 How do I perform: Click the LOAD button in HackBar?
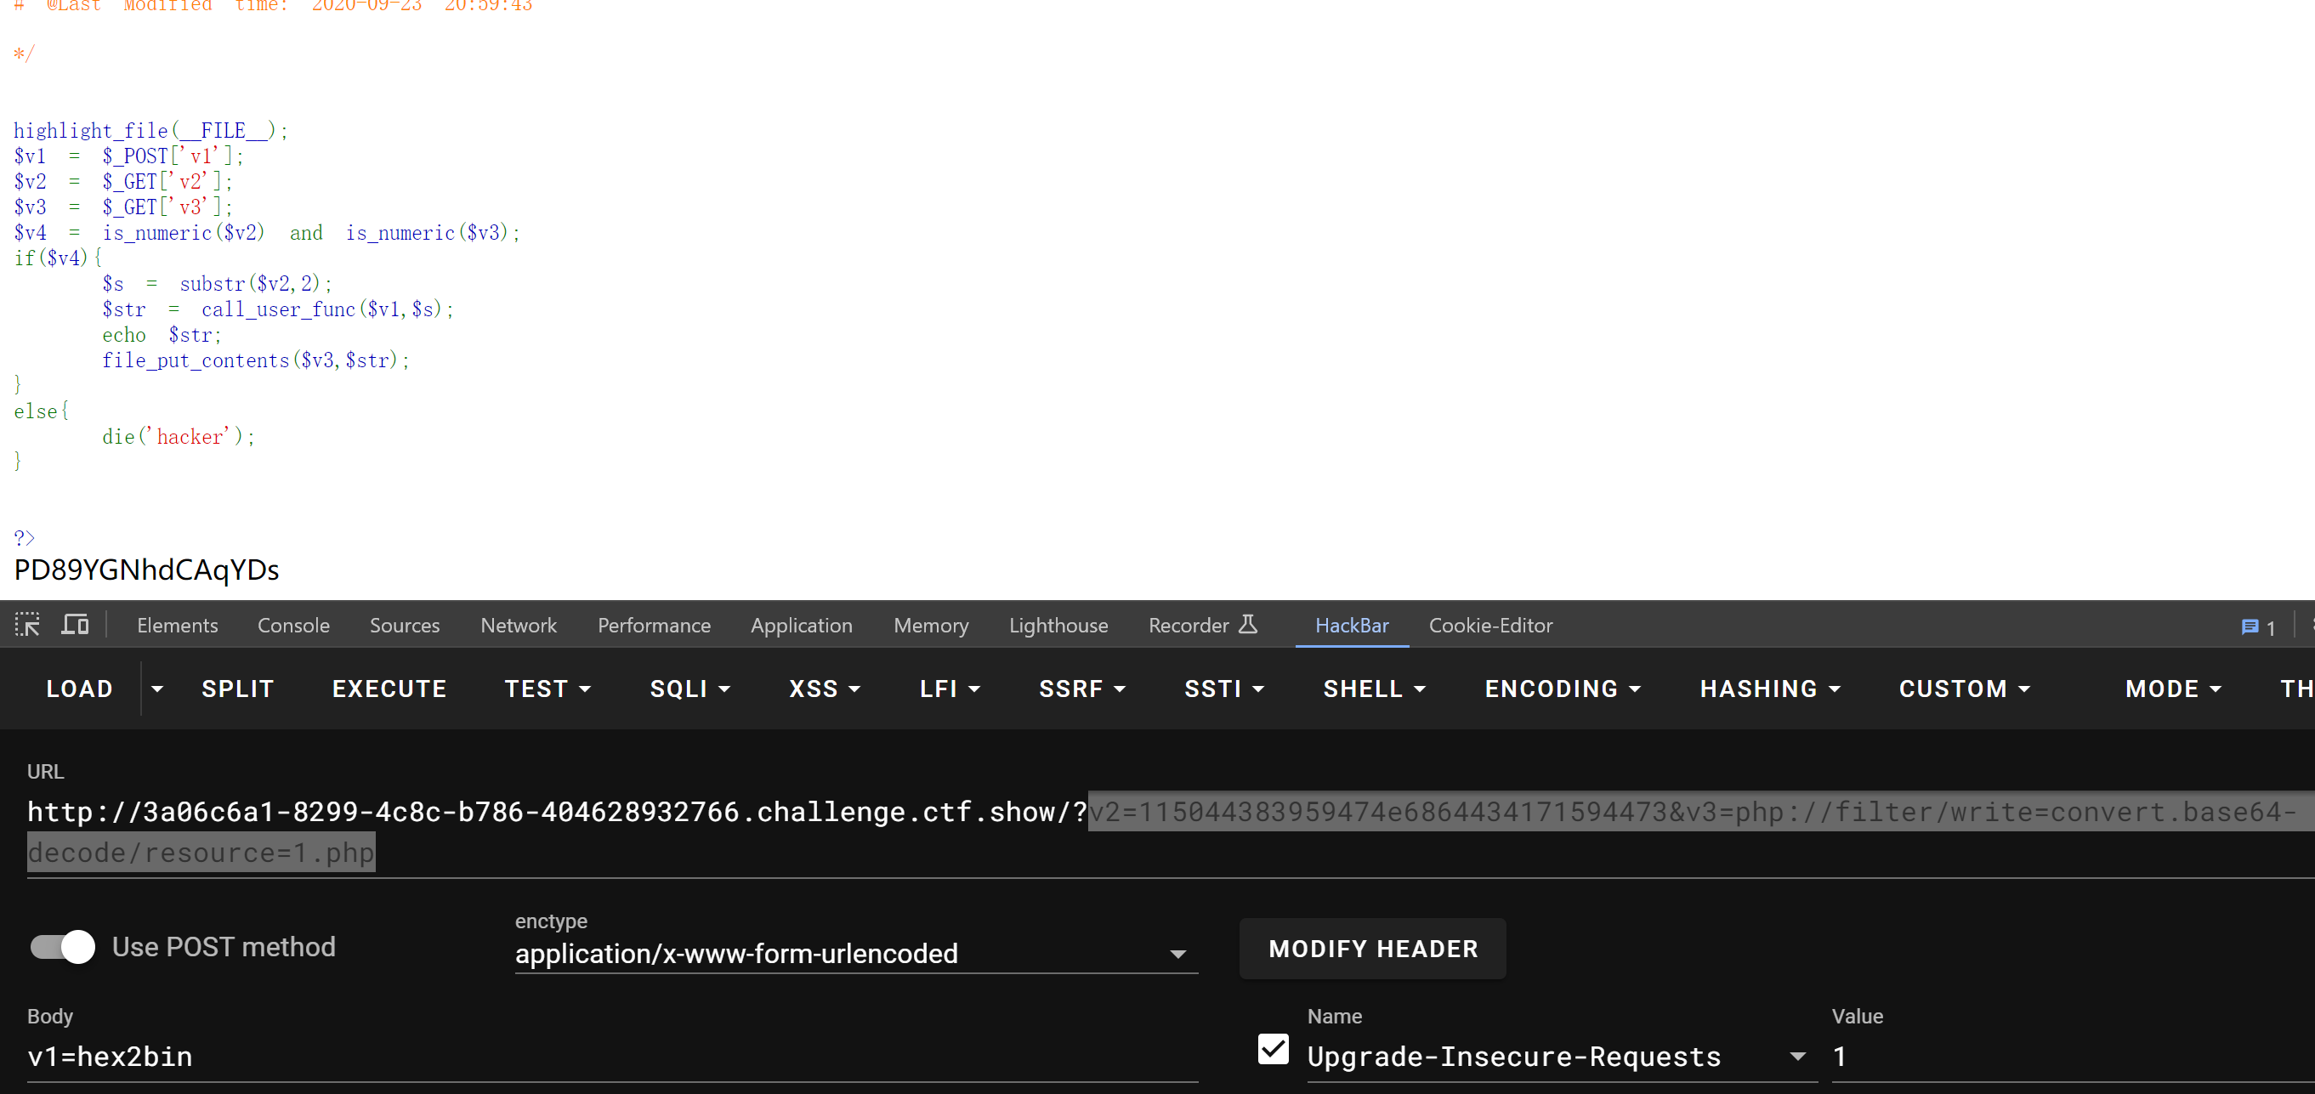[79, 689]
